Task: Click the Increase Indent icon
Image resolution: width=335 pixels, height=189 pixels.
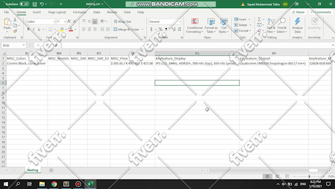Action: point(108,29)
